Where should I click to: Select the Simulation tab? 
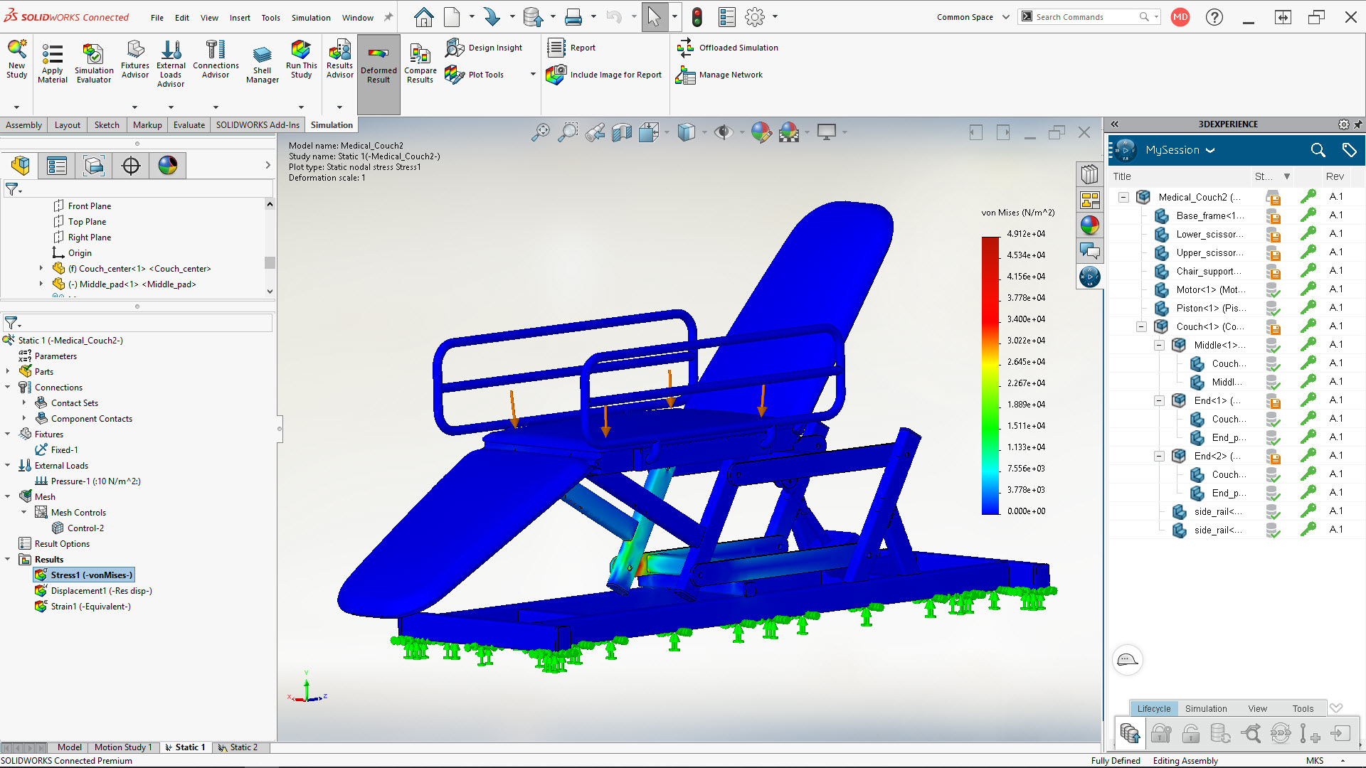coord(330,124)
